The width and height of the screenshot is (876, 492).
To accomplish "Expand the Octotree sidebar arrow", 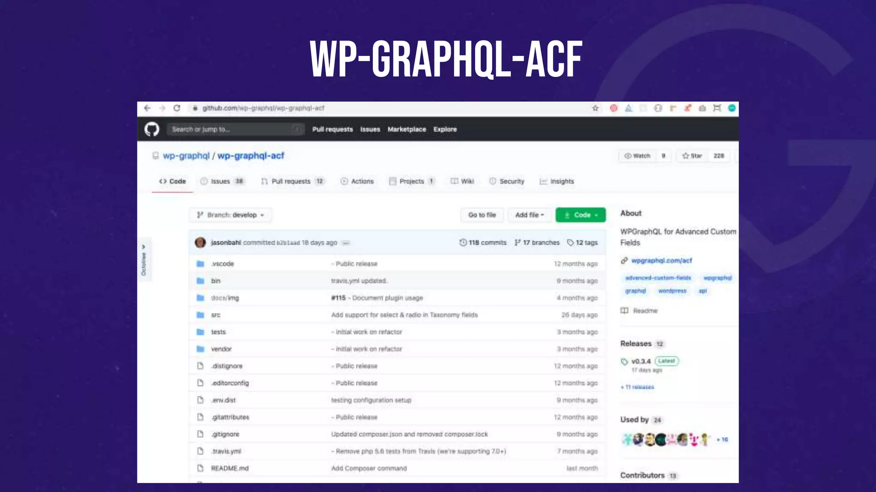I will coord(144,247).
